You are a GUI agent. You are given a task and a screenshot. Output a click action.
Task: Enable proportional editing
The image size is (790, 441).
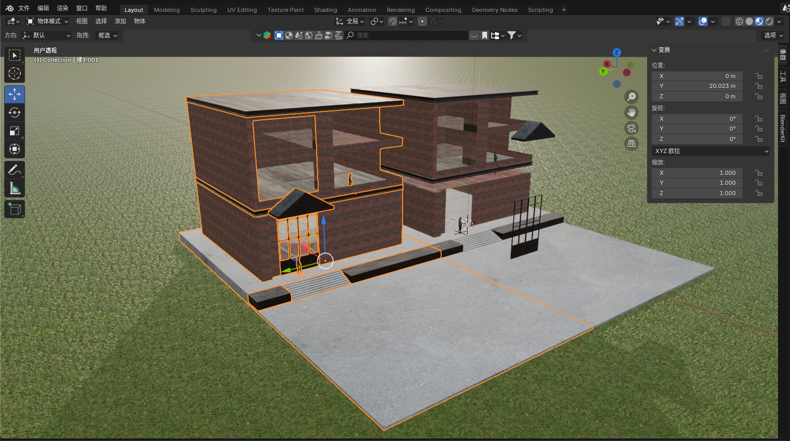[422, 21]
